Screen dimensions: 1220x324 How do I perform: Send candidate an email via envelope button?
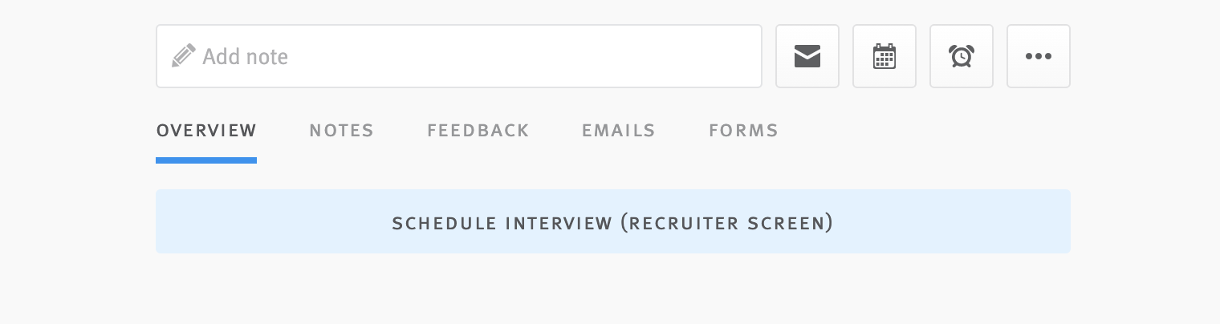[x=807, y=56]
